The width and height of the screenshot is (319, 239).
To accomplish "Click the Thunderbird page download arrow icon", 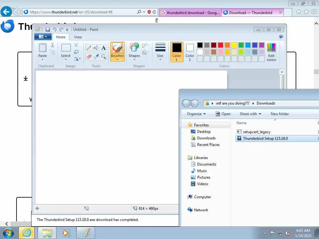I will (x=26, y=78).
